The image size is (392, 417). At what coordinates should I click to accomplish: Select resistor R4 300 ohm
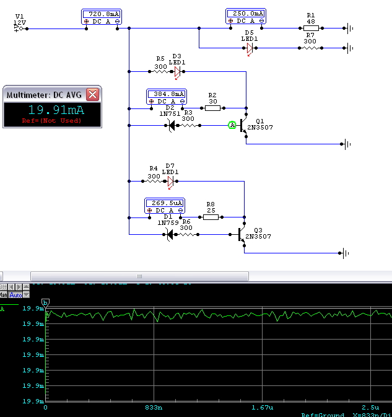coord(154,181)
